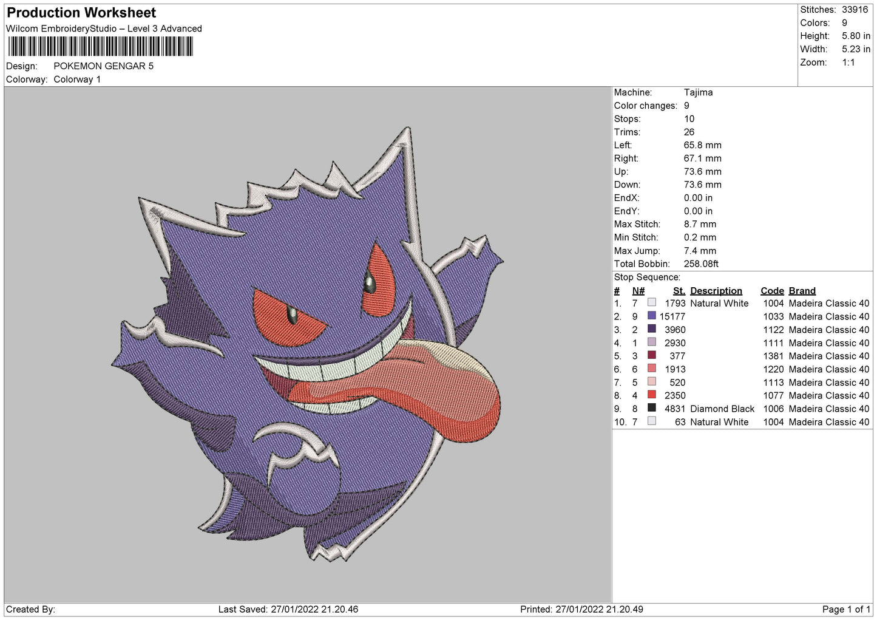Click the 'EndX:' label
This screenshot has width=877, height=620.
click(626, 198)
